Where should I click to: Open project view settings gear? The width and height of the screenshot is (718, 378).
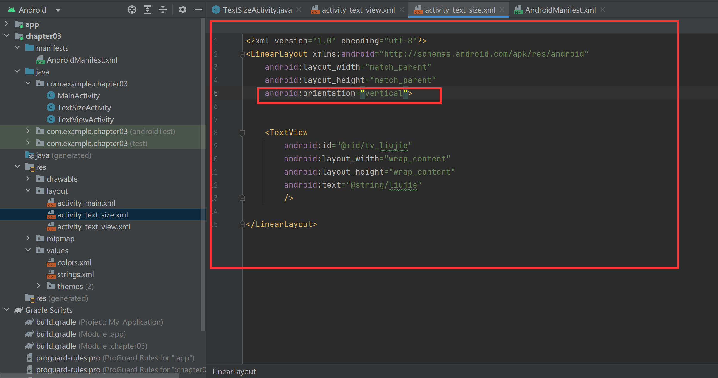(183, 10)
